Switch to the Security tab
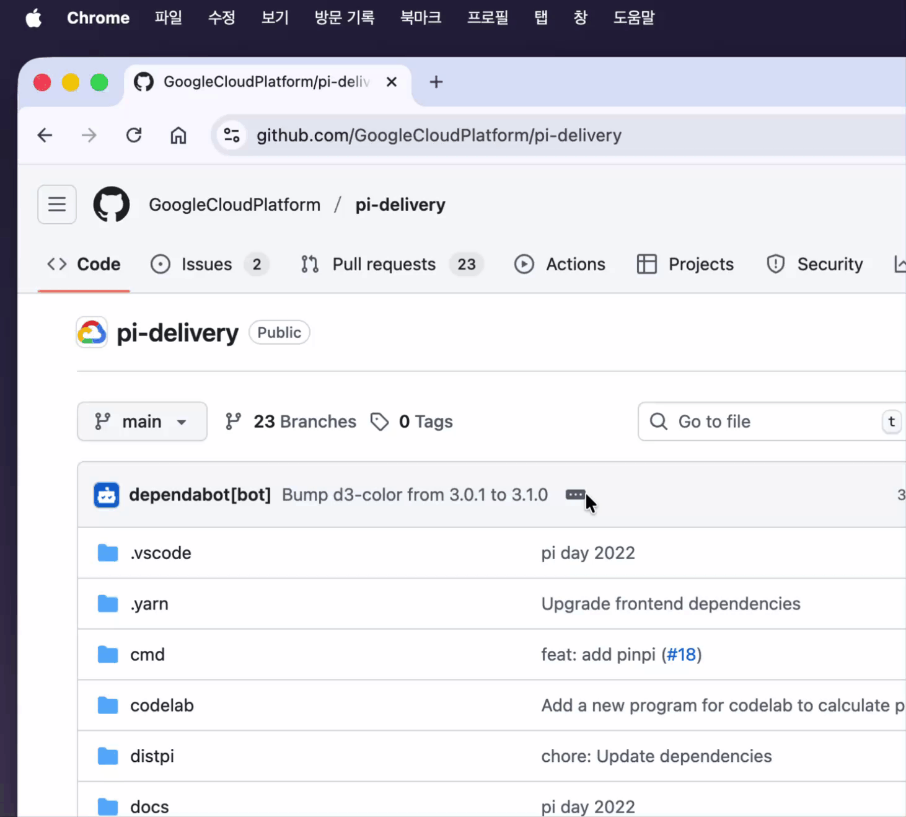This screenshot has width=906, height=817. (x=815, y=264)
